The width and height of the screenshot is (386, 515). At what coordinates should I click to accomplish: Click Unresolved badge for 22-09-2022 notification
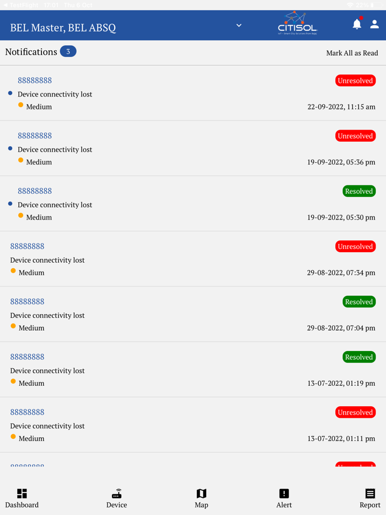click(355, 81)
